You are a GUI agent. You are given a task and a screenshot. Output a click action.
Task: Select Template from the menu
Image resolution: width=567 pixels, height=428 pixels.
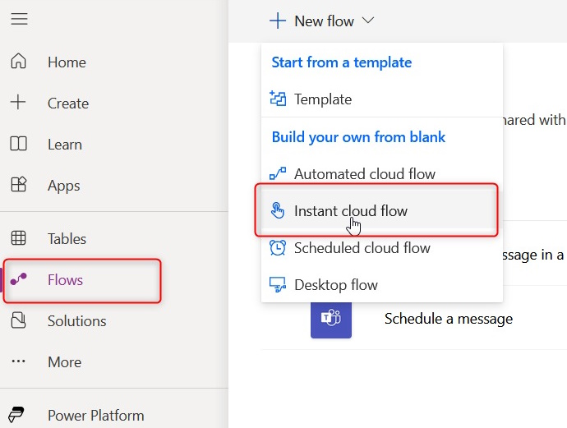tap(323, 99)
